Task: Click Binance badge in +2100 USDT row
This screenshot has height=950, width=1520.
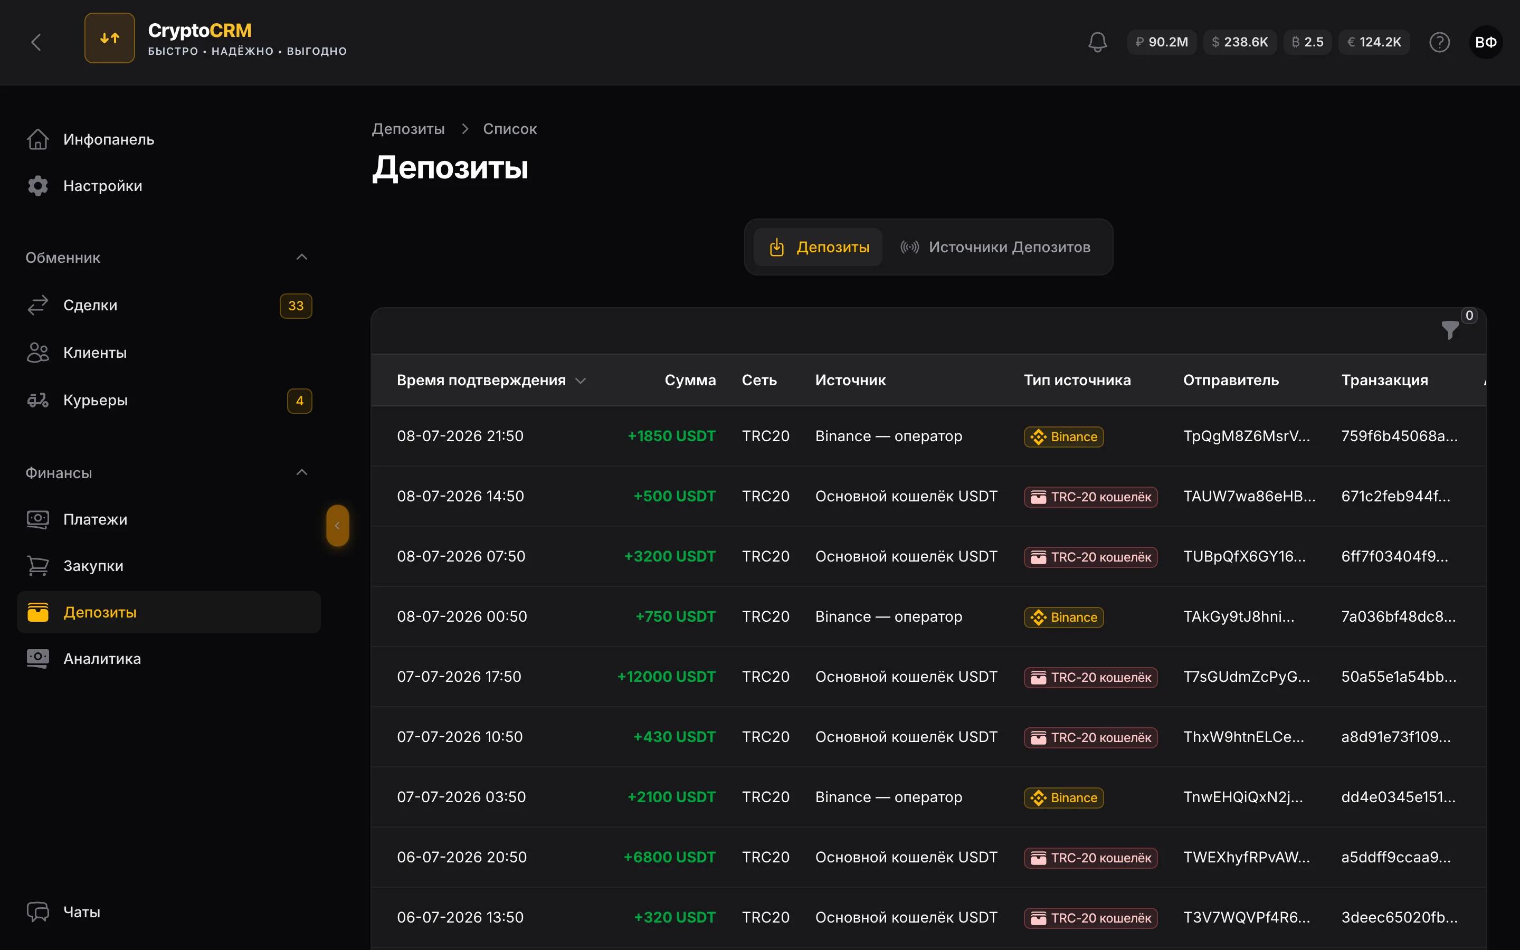Action: coord(1063,798)
